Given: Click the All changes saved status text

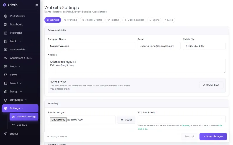Looking at the screenshot, I should pyautogui.click(x=57, y=137).
